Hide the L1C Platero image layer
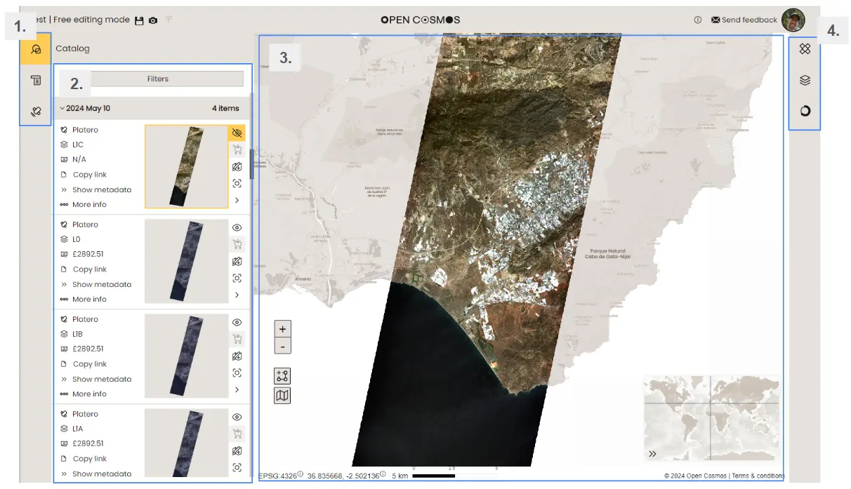The height and width of the screenshot is (489, 851). pos(237,132)
